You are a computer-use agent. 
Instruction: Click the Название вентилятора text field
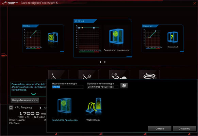click(x=68, y=87)
